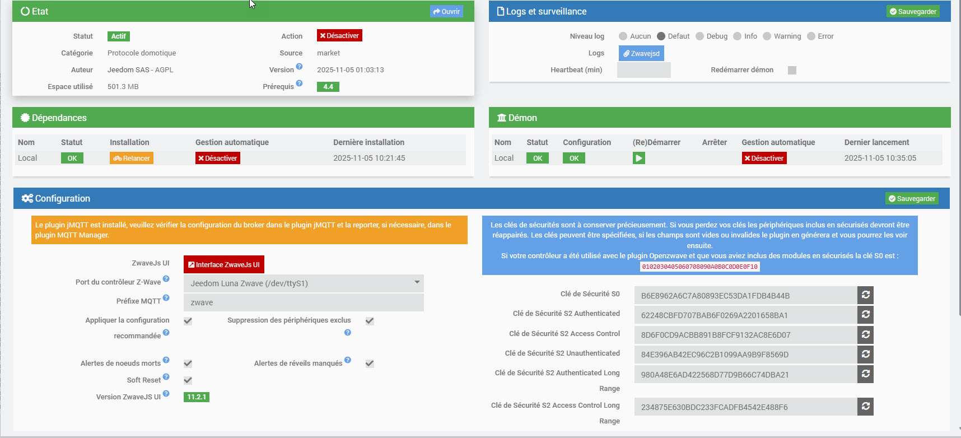
Task: Regenerate the S2 Access Control security key
Action: click(865, 334)
